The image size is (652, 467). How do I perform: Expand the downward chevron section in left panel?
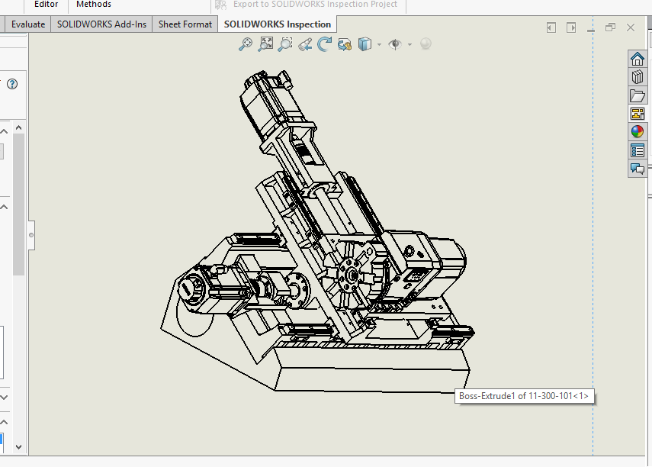pyautogui.click(x=4, y=397)
